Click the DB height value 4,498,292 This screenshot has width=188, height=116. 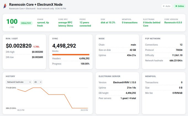(131, 93)
